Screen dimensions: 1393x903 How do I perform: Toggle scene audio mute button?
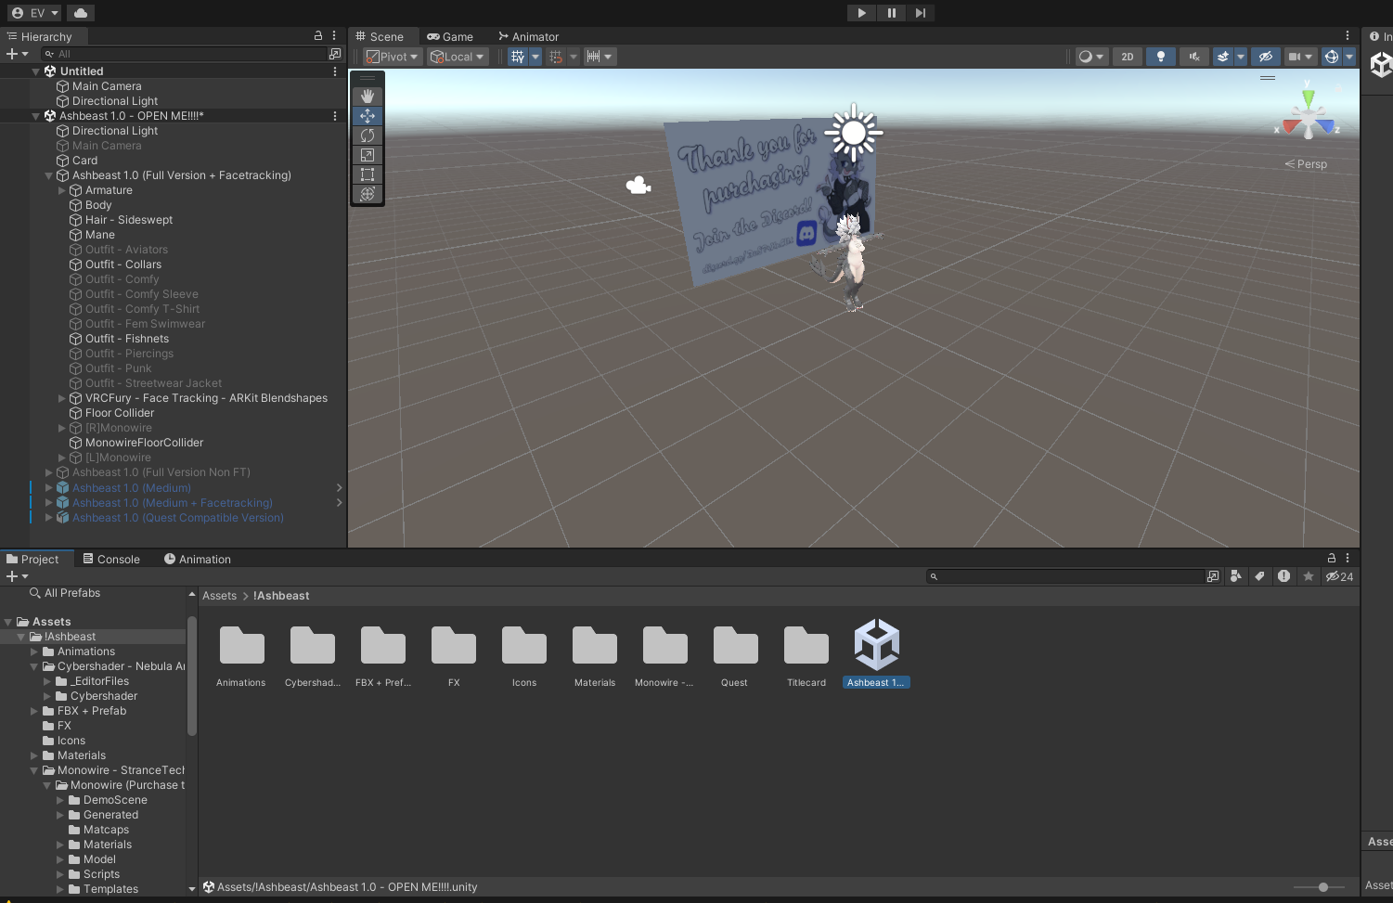[1193, 57]
